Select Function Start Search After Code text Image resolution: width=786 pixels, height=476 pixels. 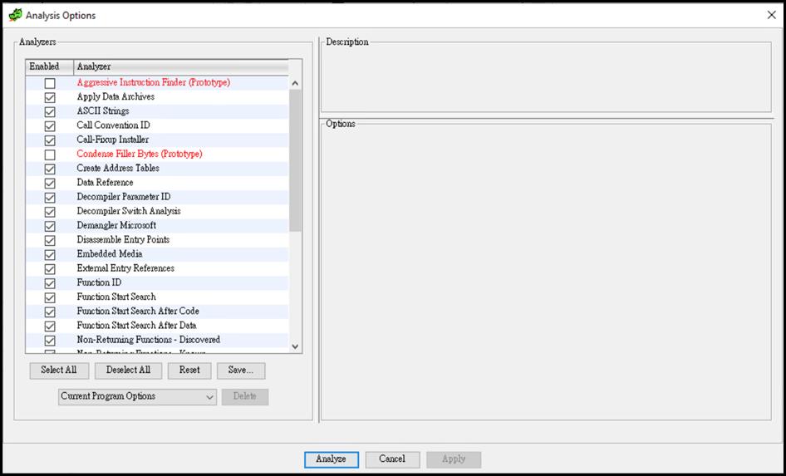[x=138, y=311]
